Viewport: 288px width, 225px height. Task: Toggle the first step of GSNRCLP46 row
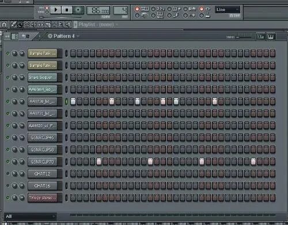[x=73, y=138]
